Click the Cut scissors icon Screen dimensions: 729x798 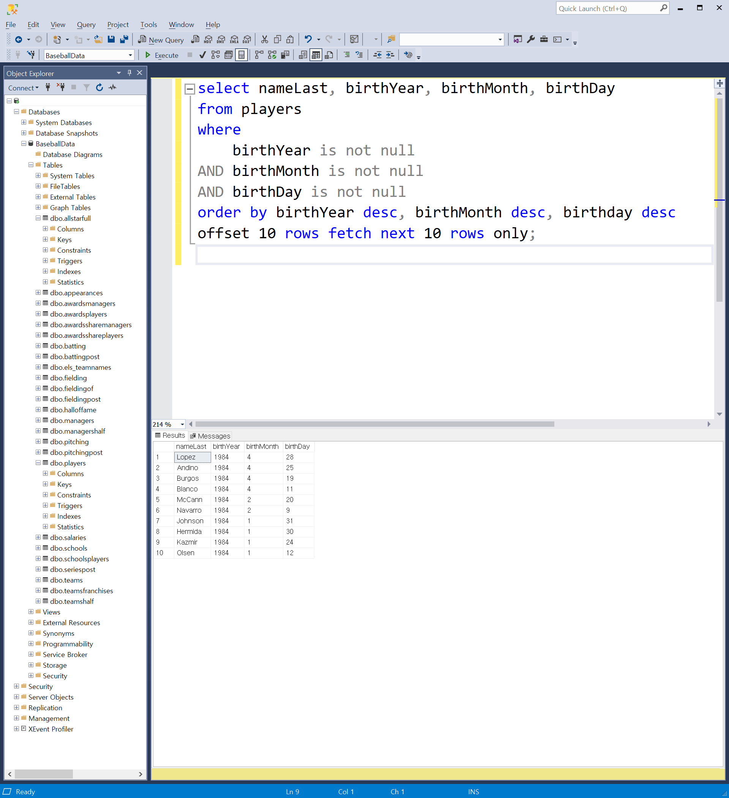(x=265, y=39)
